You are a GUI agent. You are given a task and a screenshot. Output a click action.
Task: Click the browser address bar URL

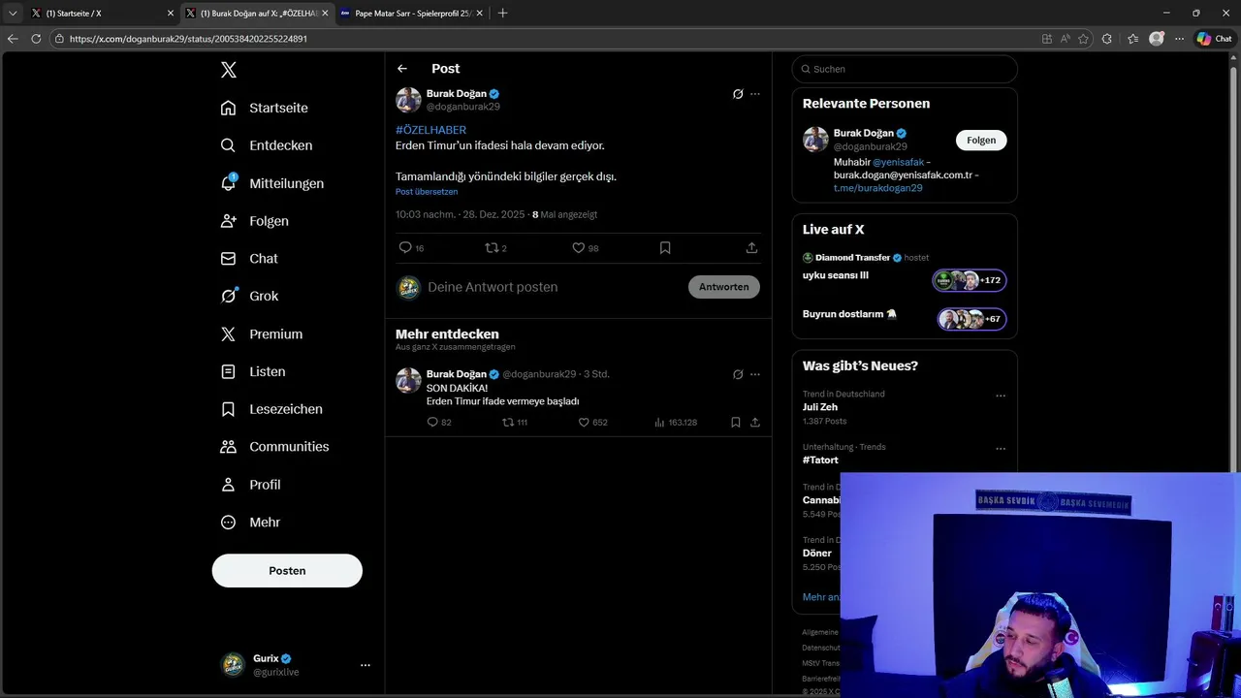pos(188,39)
